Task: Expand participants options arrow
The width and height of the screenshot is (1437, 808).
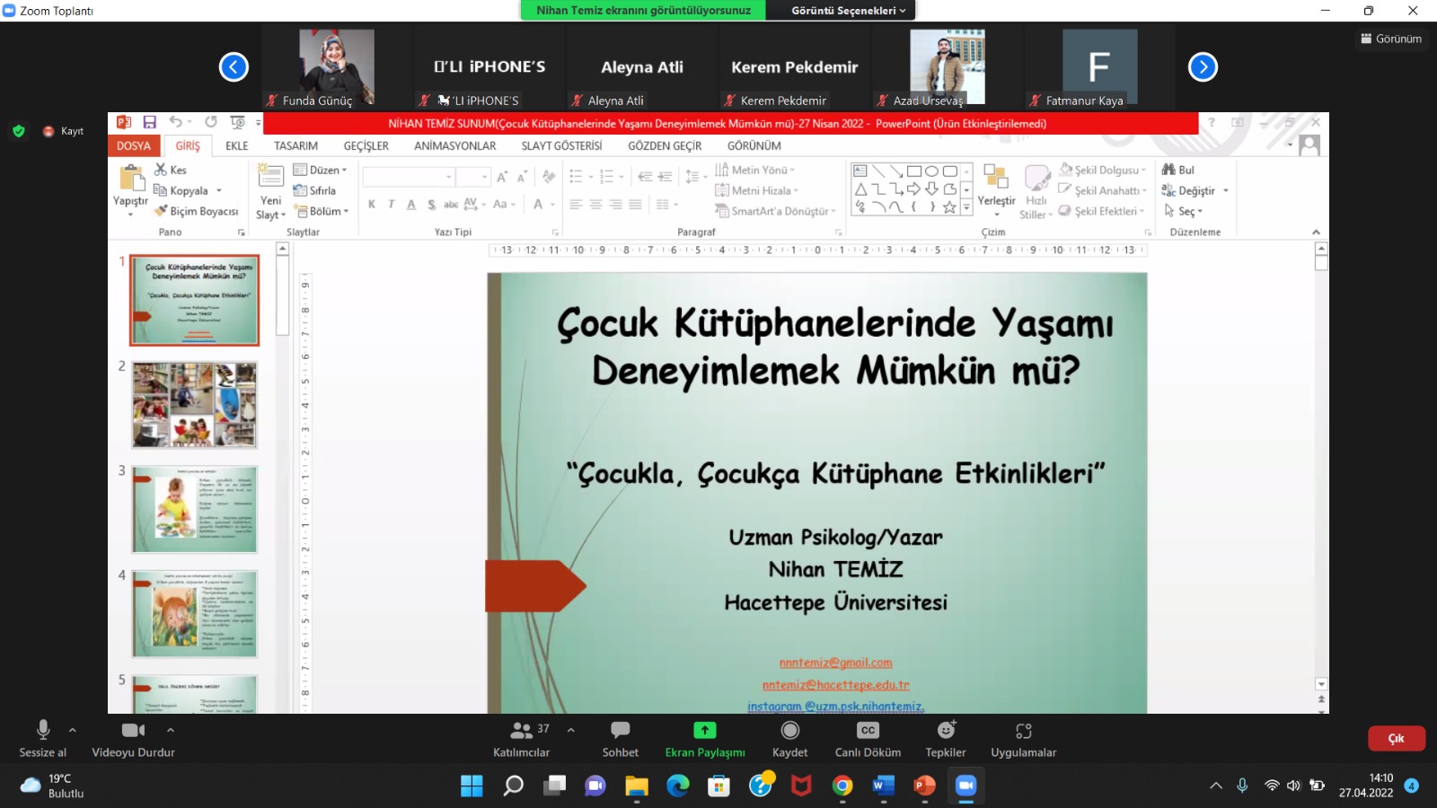Action: coord(571,730)
